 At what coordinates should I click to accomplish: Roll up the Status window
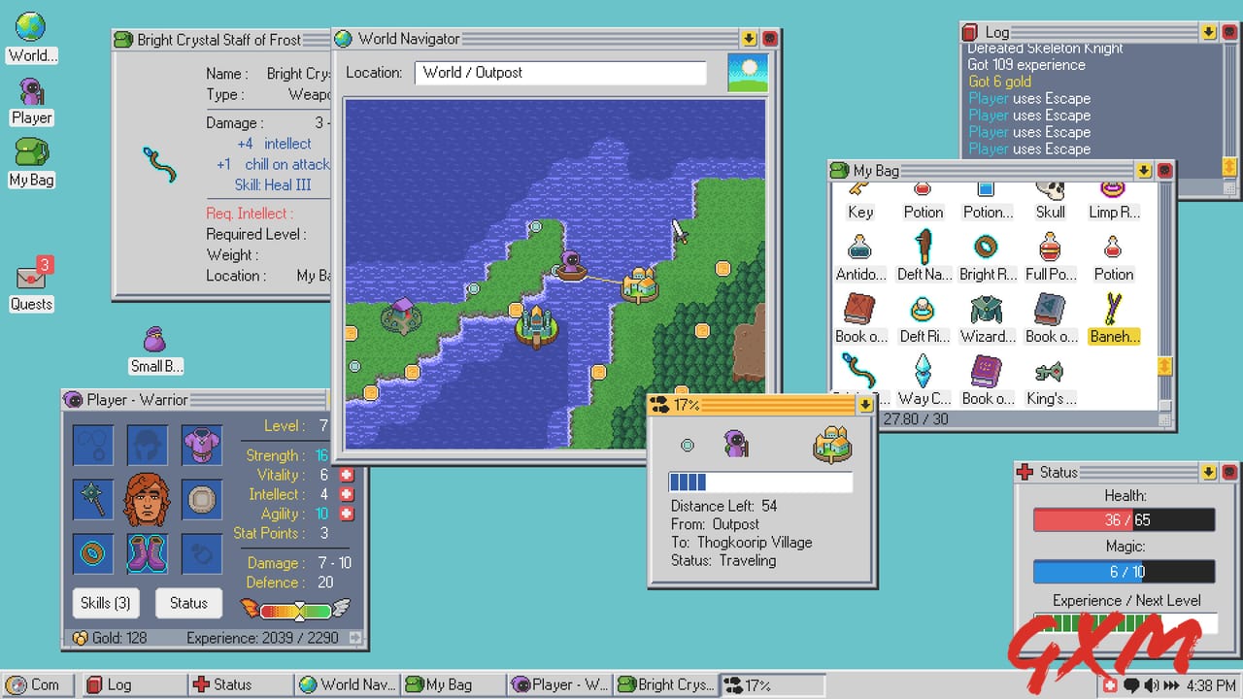point(1208,473)
